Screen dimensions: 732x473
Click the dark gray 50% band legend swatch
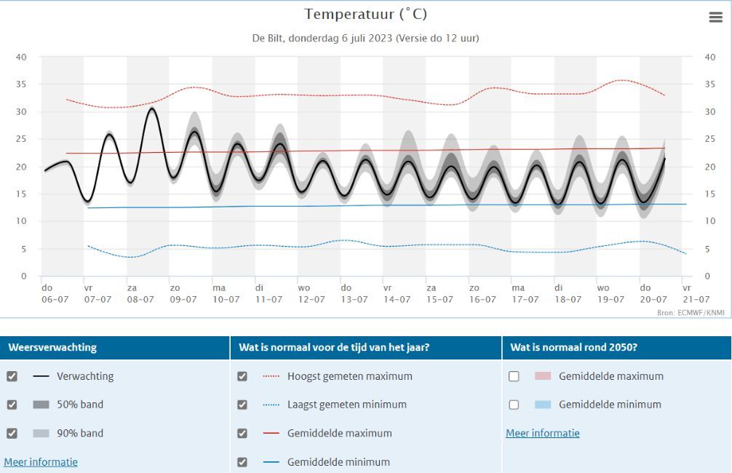click(x=41, y=405)
